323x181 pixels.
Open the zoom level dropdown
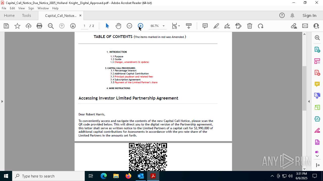[x=164, y=26]
